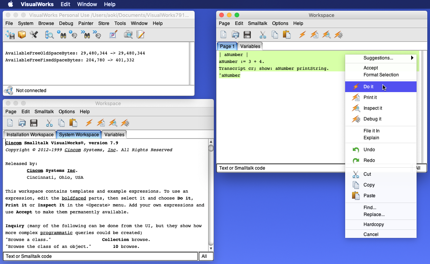Screen dimensions: 430x264
Task: Click the Do it lightning icon in Page 1 Workspace toolbar
Action: 303,35
